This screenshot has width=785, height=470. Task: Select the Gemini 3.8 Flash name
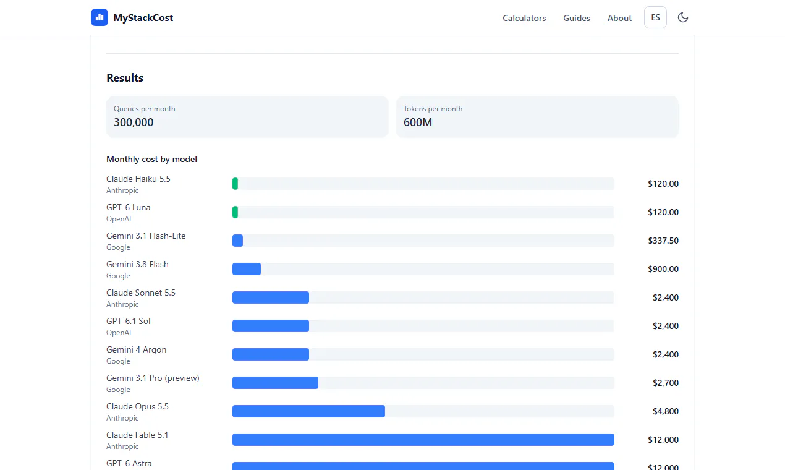click(137, 264)
